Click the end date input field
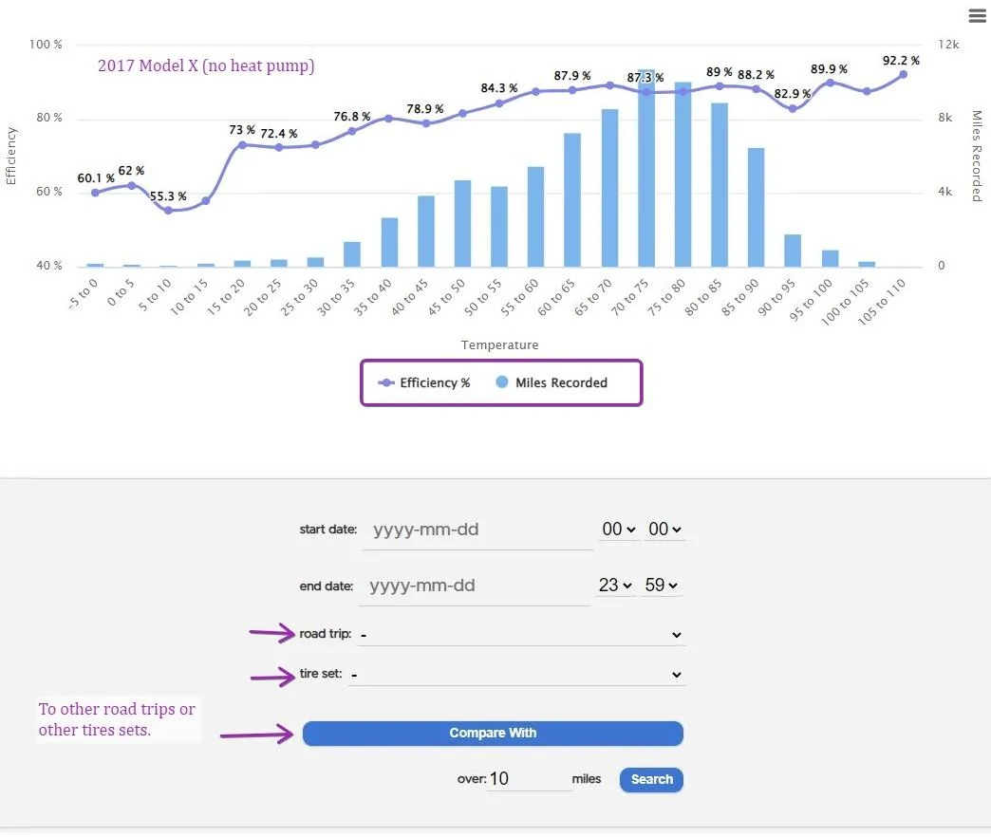The height and width of the screenshot is (837, 991). [474, 586]
